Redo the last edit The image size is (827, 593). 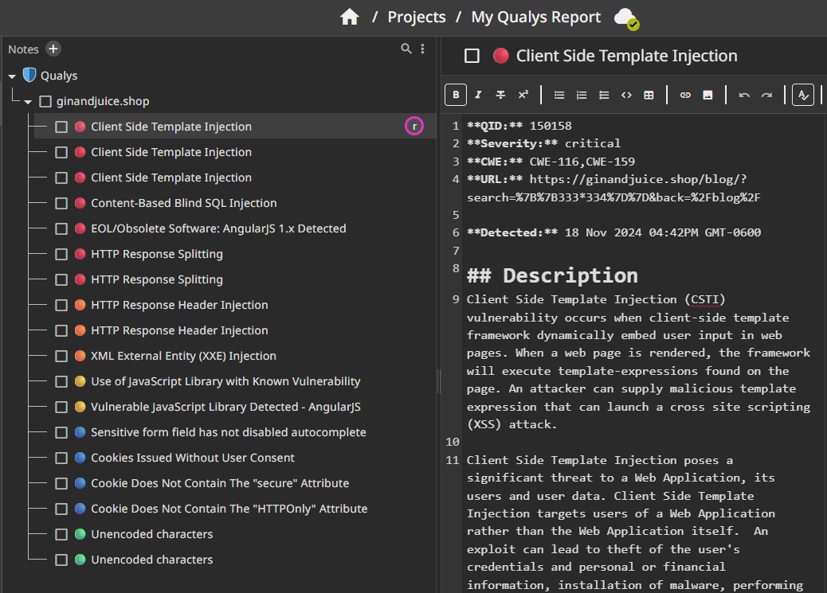[x=766, y=95]
